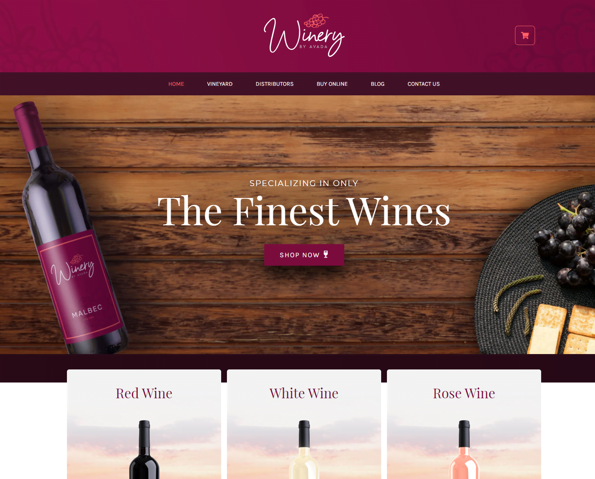Click the Shop Now button
The image size is (595, 479).
(304, 255)
